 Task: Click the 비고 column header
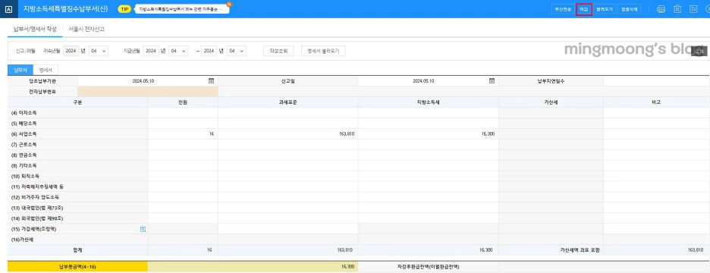pyautogui.click(x=656, y=102)
